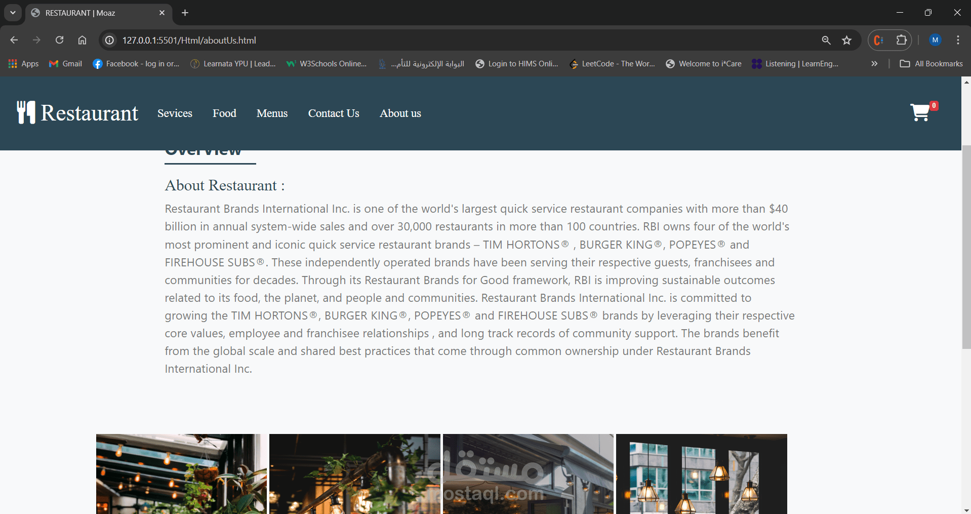Open Chrome's three-dot menu

pyautogui.click(x=958, y=40)
